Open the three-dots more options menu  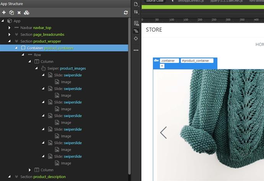(136, 50)
